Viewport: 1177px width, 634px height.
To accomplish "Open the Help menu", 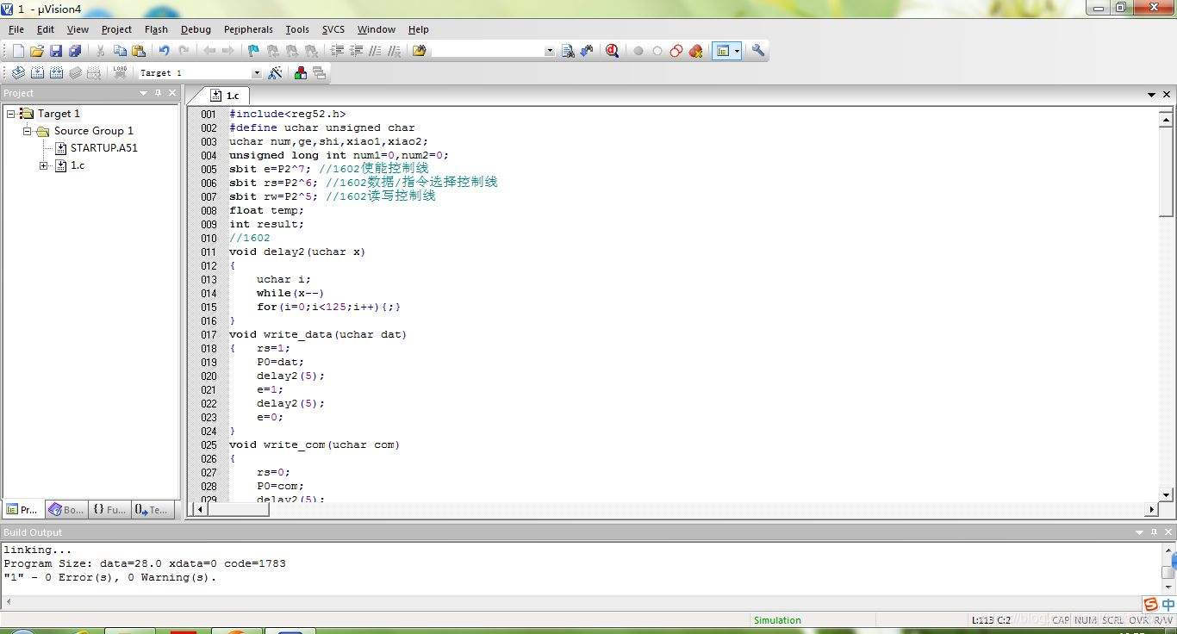I will (x=419, y=29).
